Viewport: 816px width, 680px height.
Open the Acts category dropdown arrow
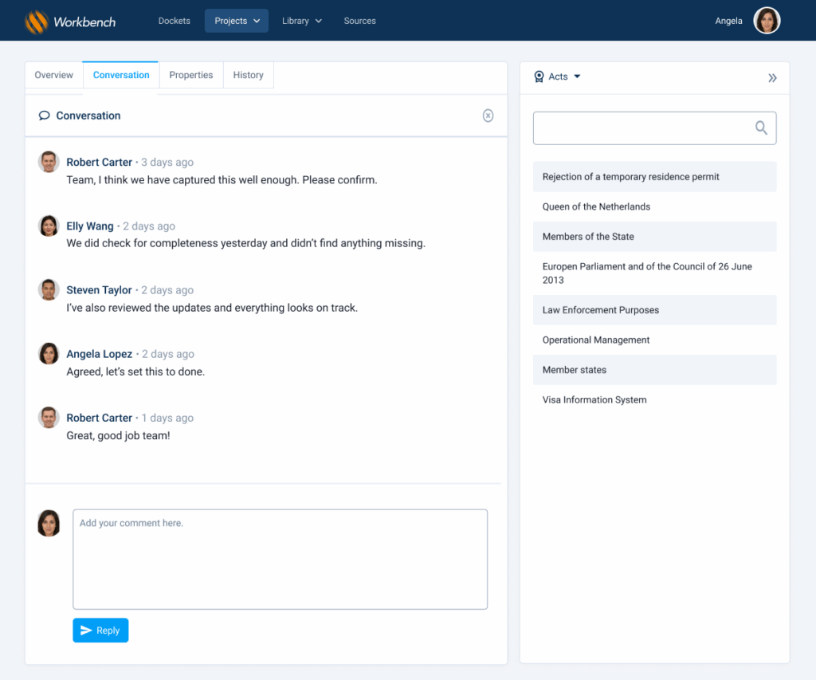(578, 77)
